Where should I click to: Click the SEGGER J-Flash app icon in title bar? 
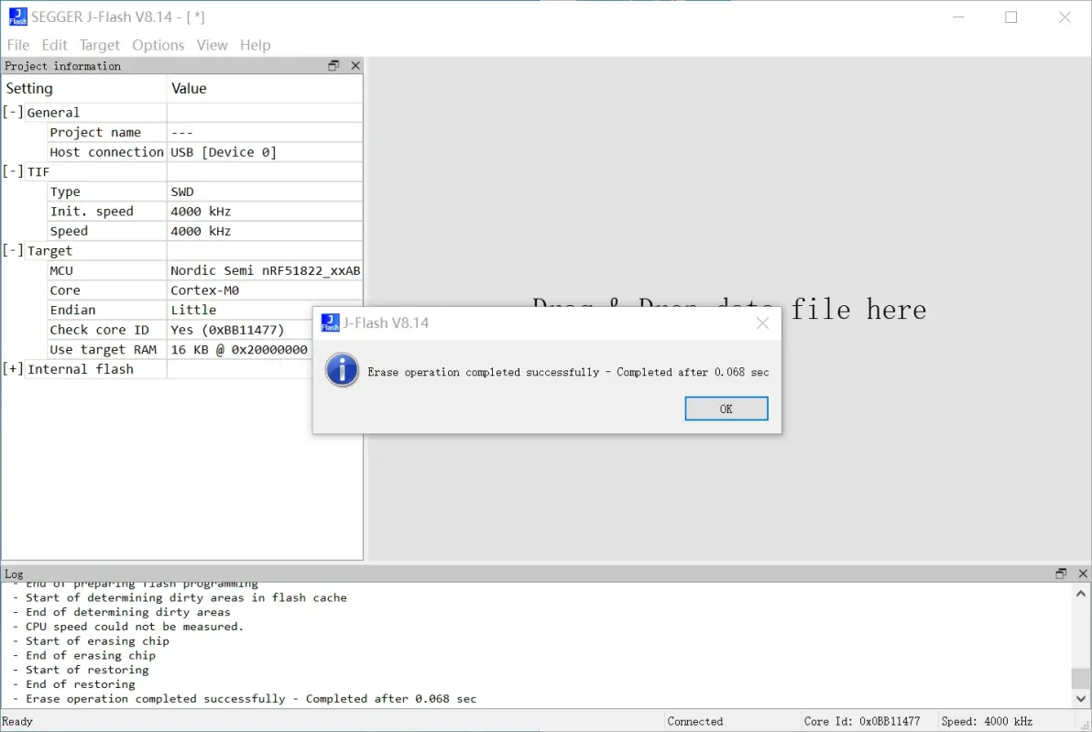coord(17,16)
